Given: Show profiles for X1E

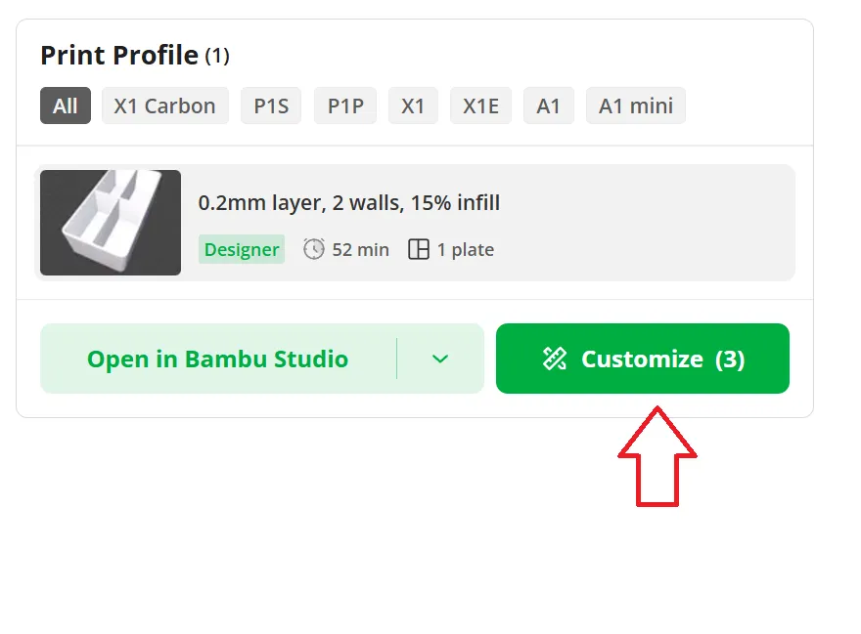Looking at the screenshot, I should click(481, 106).
